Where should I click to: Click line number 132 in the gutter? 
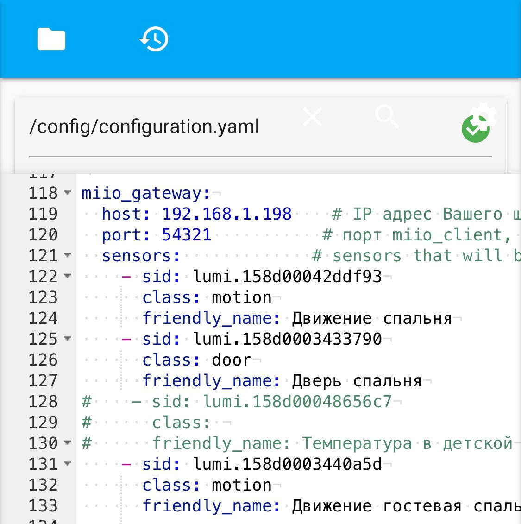pos(43,485)
